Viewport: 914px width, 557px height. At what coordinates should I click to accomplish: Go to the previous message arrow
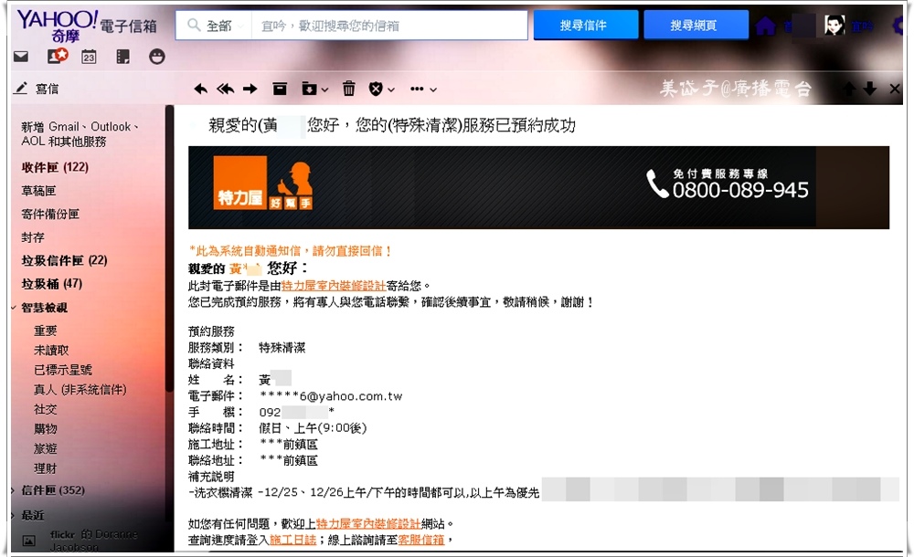(x=849, y=89)
